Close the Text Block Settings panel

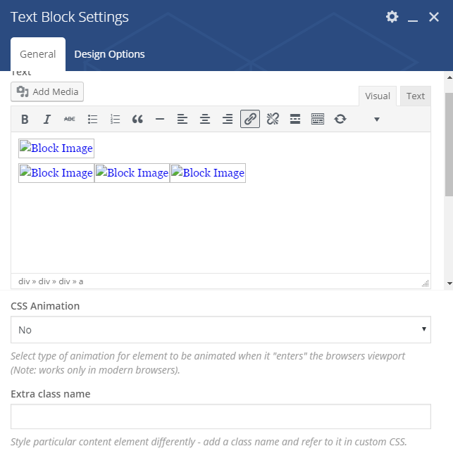click(434, 17)
